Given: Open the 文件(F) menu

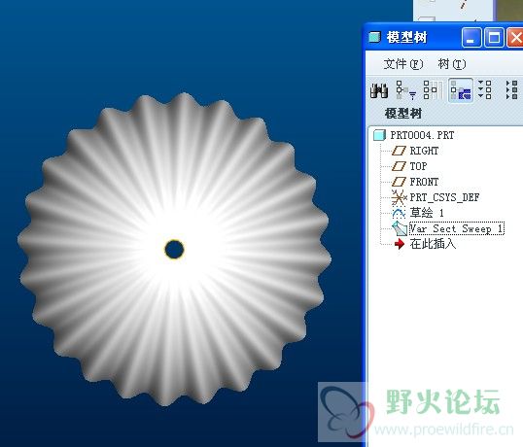Looking at the screenshot, I should (x=402, y=64).
